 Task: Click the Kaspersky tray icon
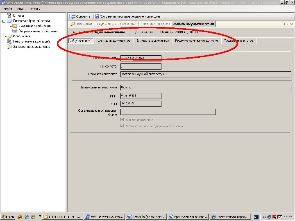274,217
